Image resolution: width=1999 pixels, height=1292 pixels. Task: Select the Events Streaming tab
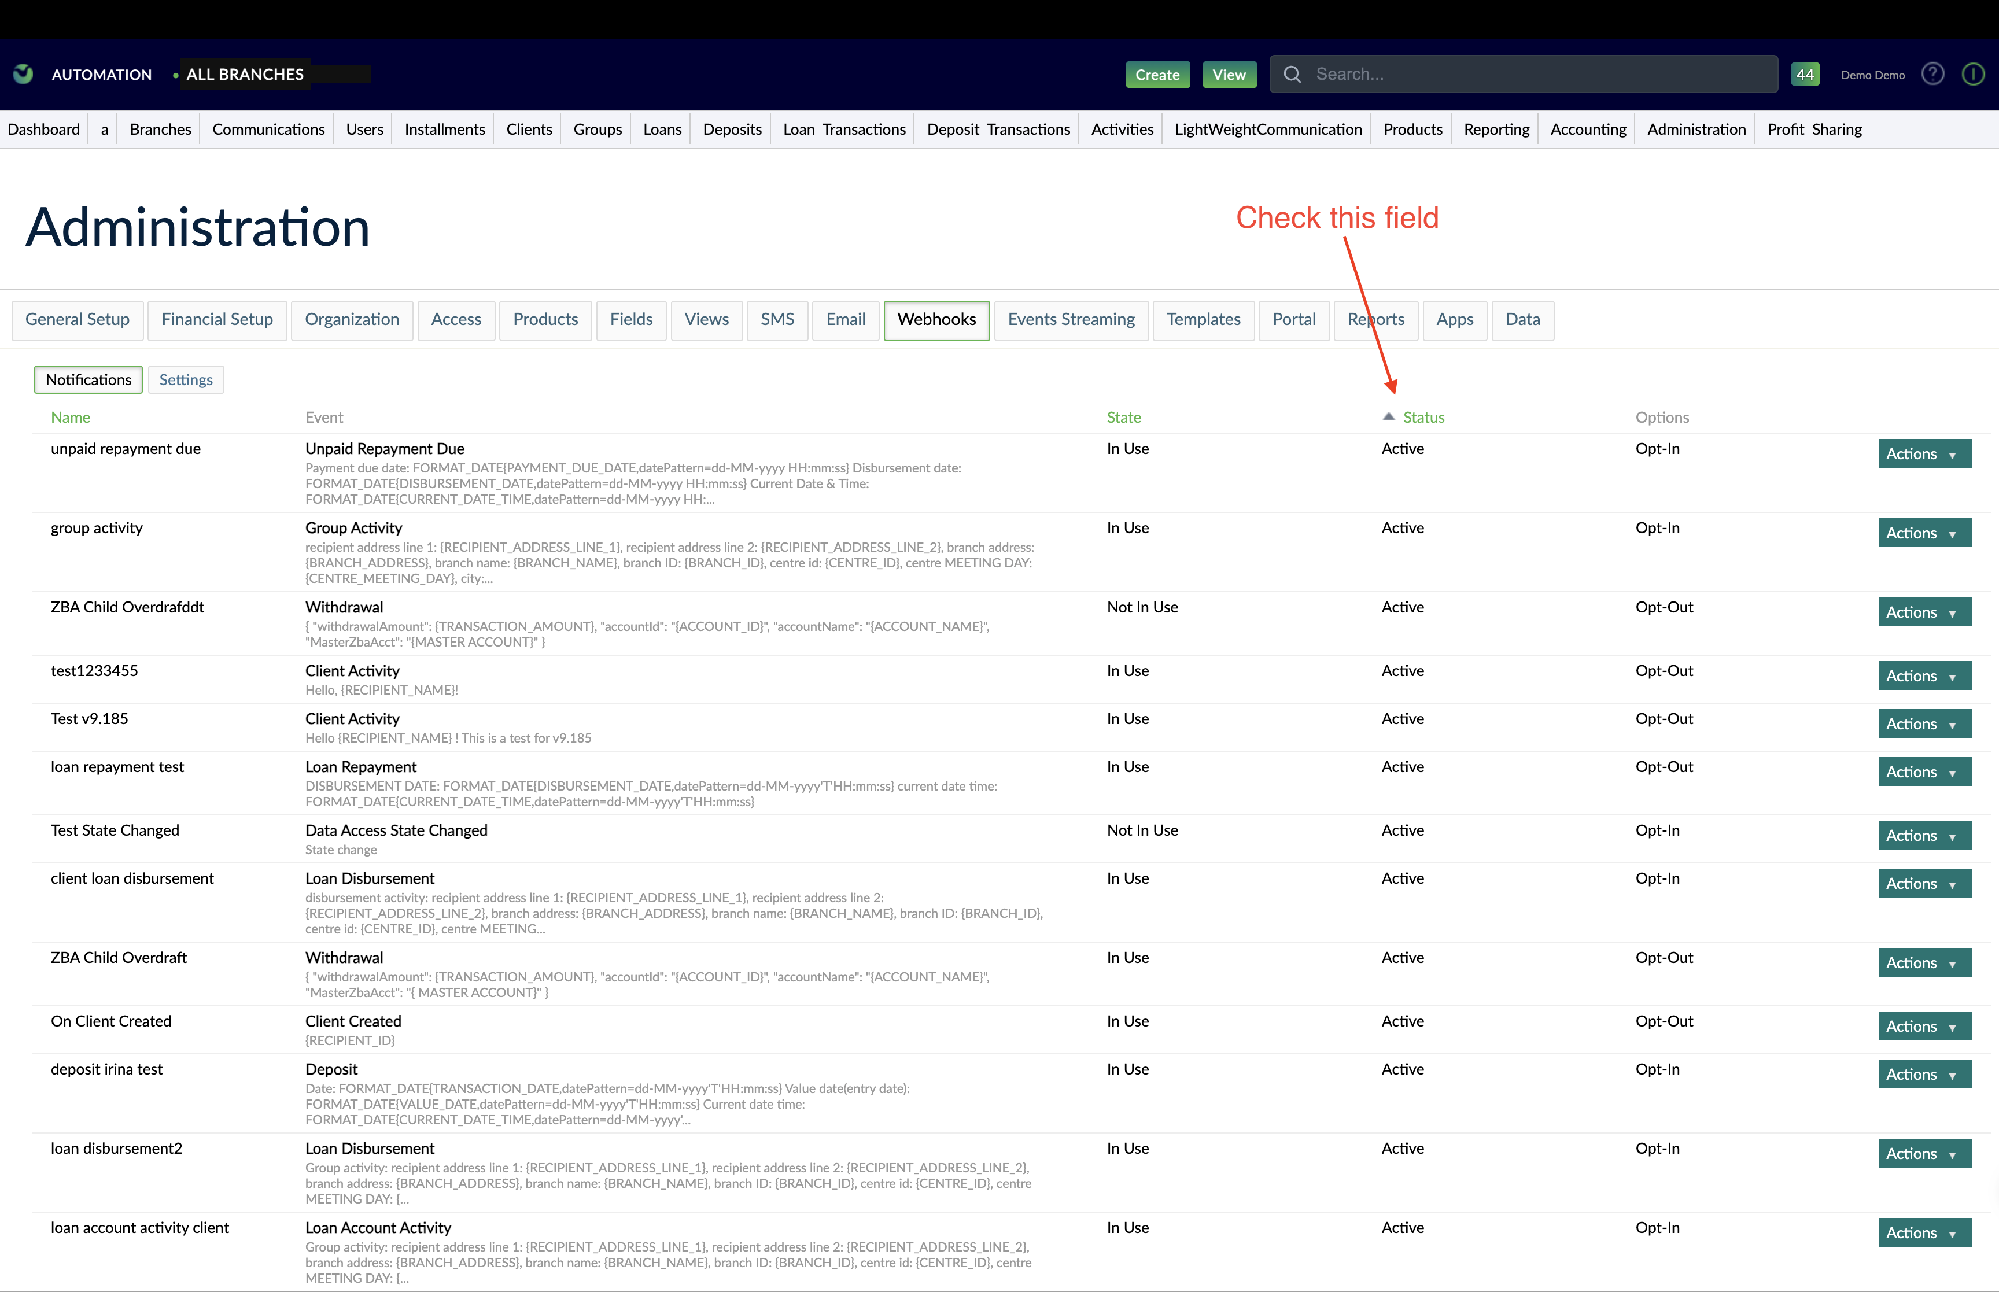tap(1071, 320)
